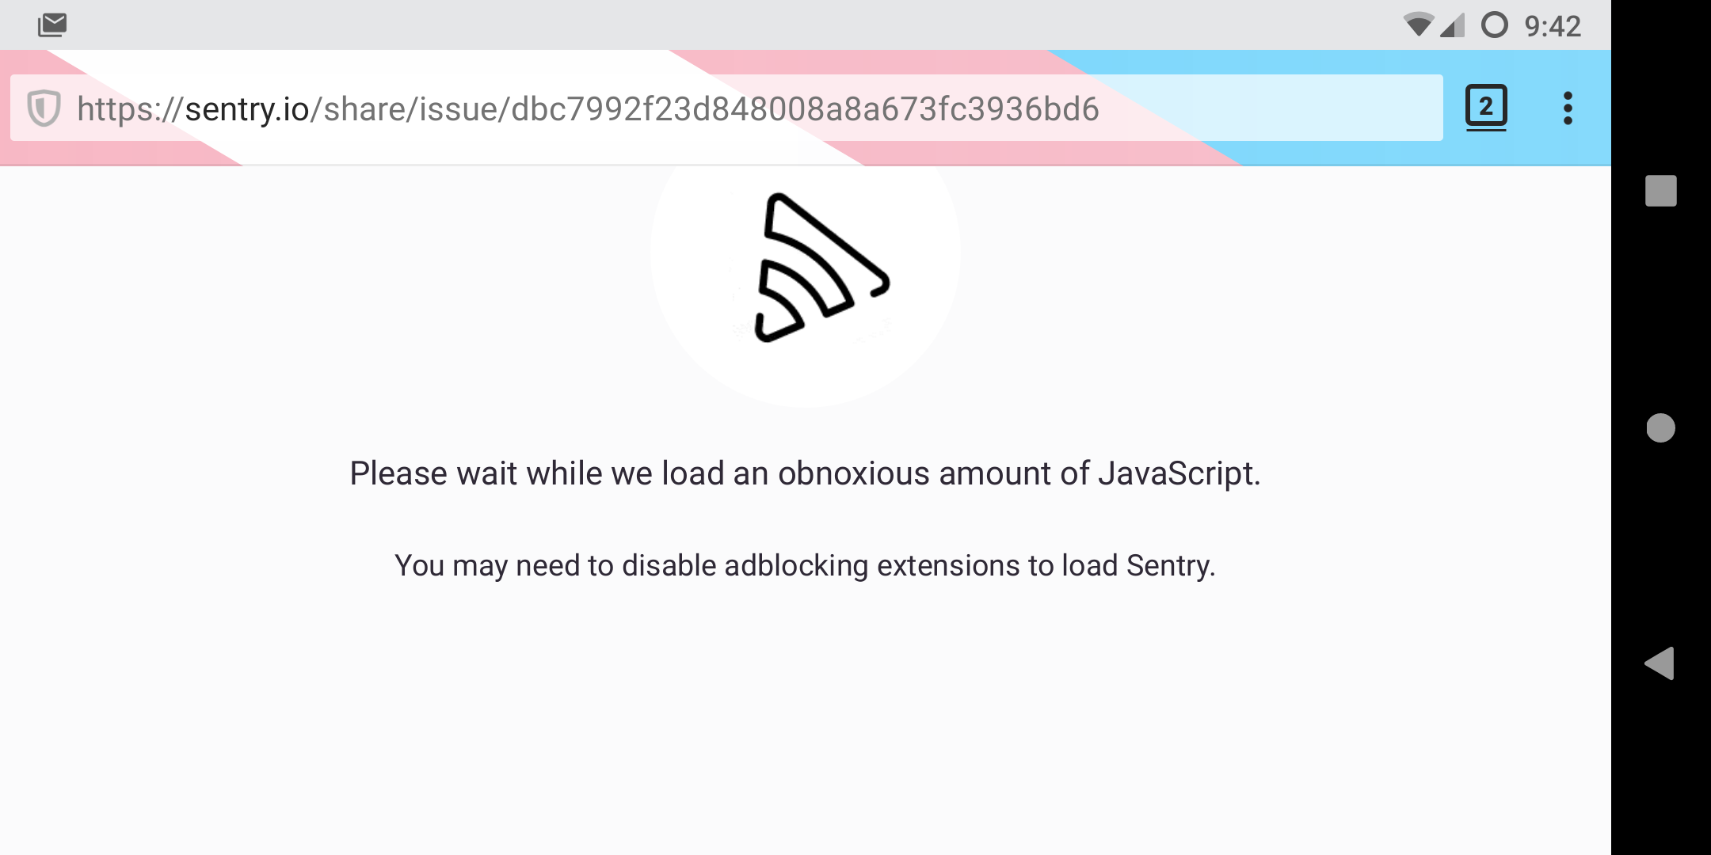Tap the mail notification icon in status bar
This screenshot has width=1711, height=855.
click(52, 25)
